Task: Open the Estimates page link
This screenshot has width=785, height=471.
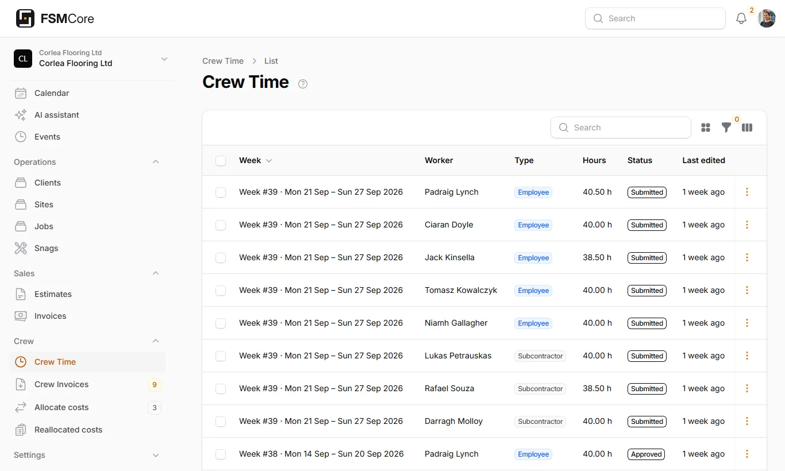Action: [x=88, y=294]
